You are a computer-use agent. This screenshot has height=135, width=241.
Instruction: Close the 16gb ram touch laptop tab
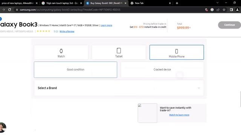[x=81, y=3]
